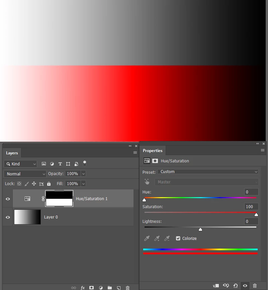Select the Hue/Saturation 1 layer mask thumbnail
268x290 pixels.
(x=59, y=199)
